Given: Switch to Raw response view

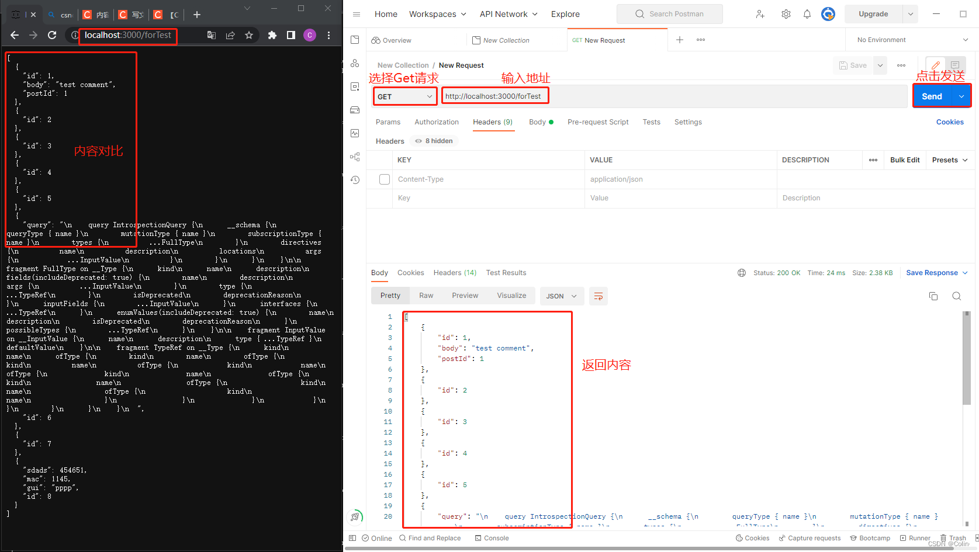Looking at the screenshot, I should 425,295.
